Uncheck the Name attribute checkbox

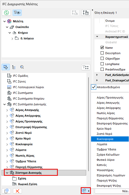tap(102, 47)
